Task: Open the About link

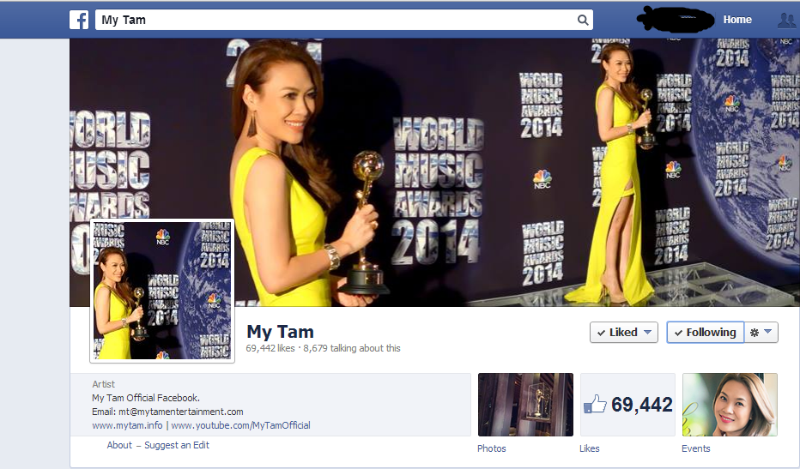Action: (x=119, y=445)
